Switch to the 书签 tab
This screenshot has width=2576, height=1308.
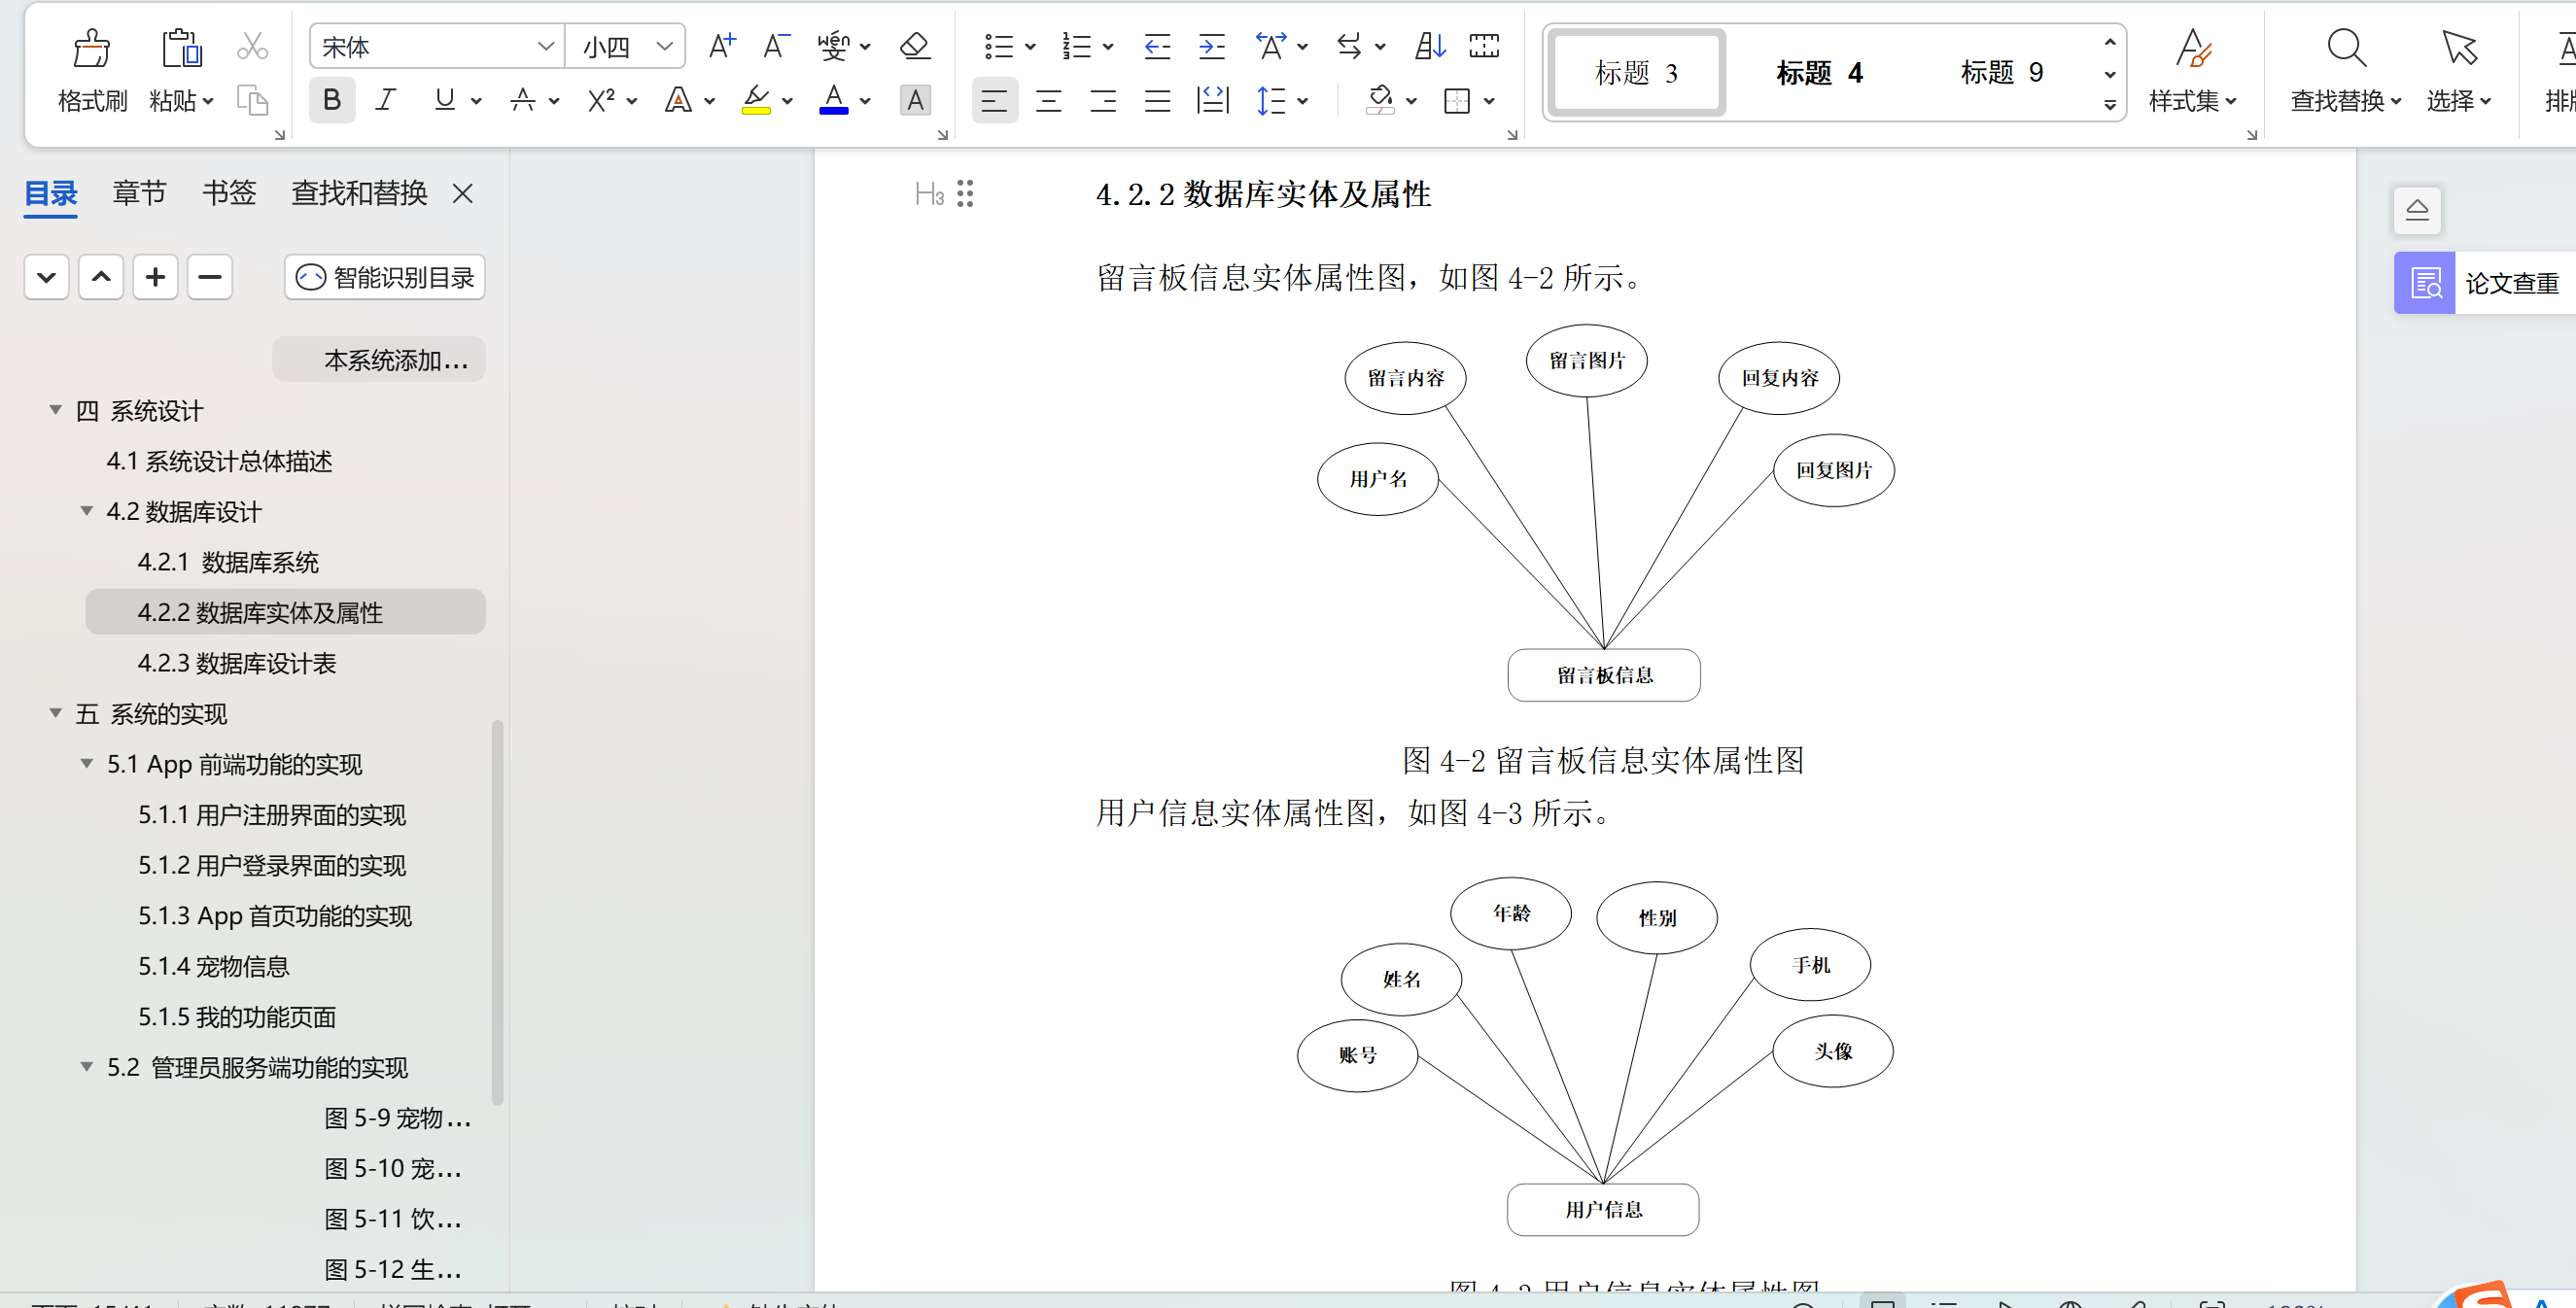[229, 193]
